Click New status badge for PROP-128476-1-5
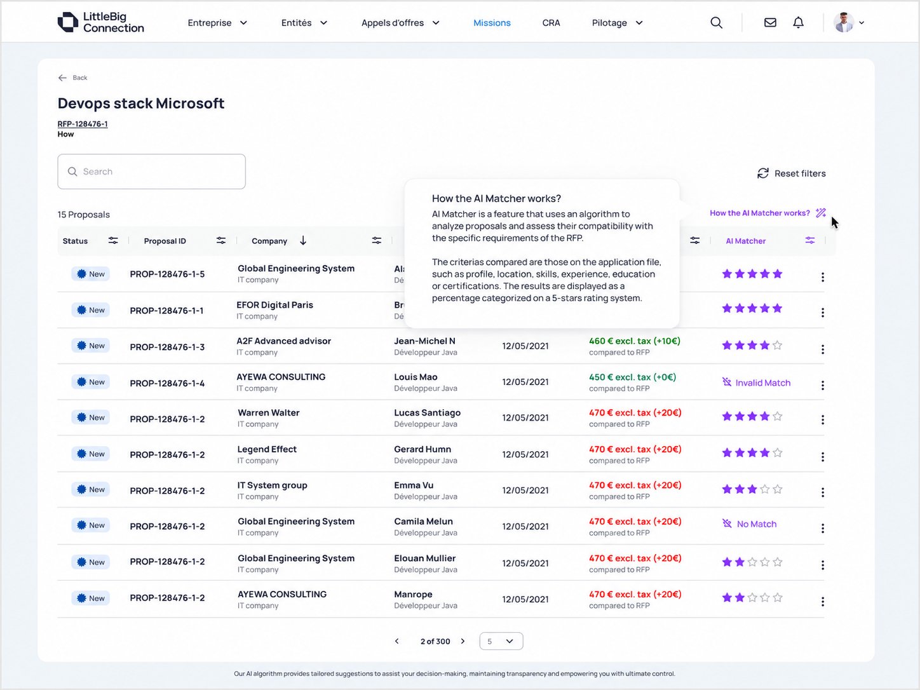 click(90, 274)
